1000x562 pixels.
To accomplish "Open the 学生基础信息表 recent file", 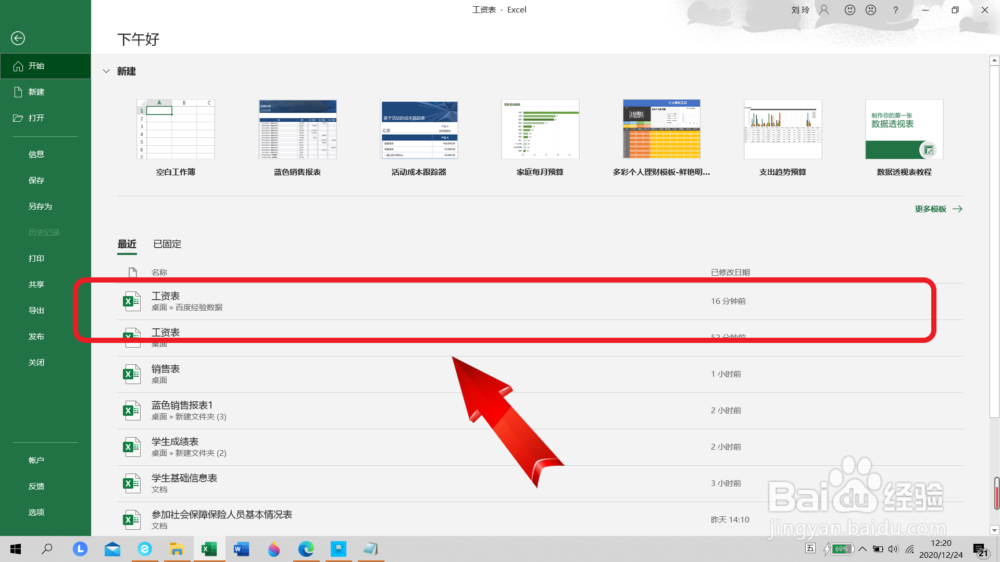I will [x=540, y=484].
